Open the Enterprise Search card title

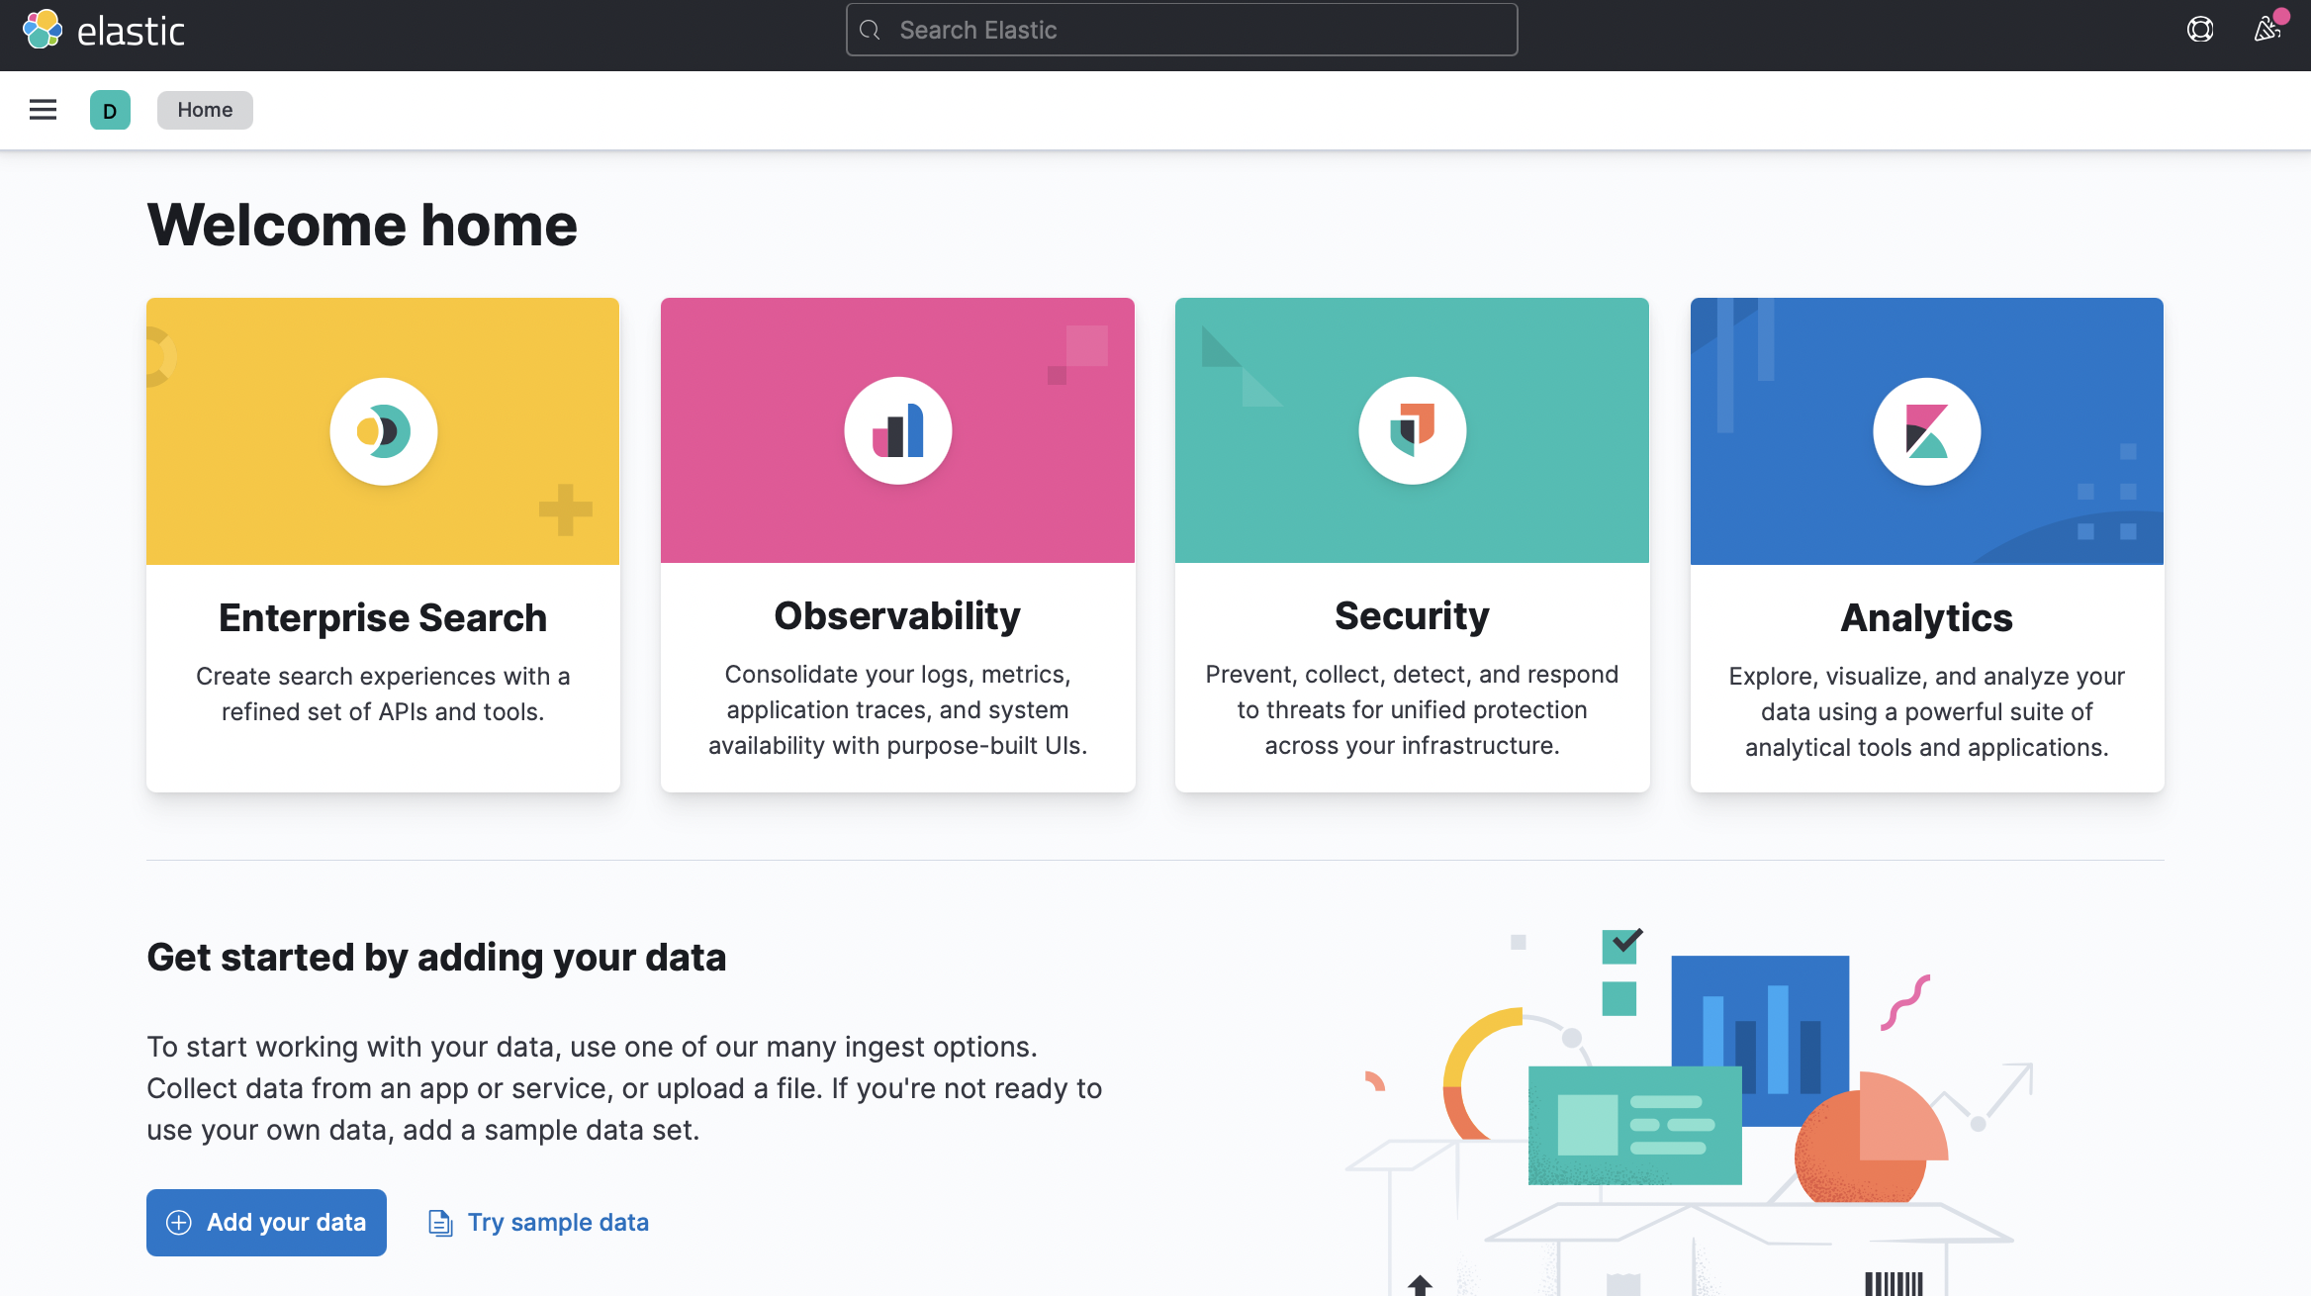383,618
